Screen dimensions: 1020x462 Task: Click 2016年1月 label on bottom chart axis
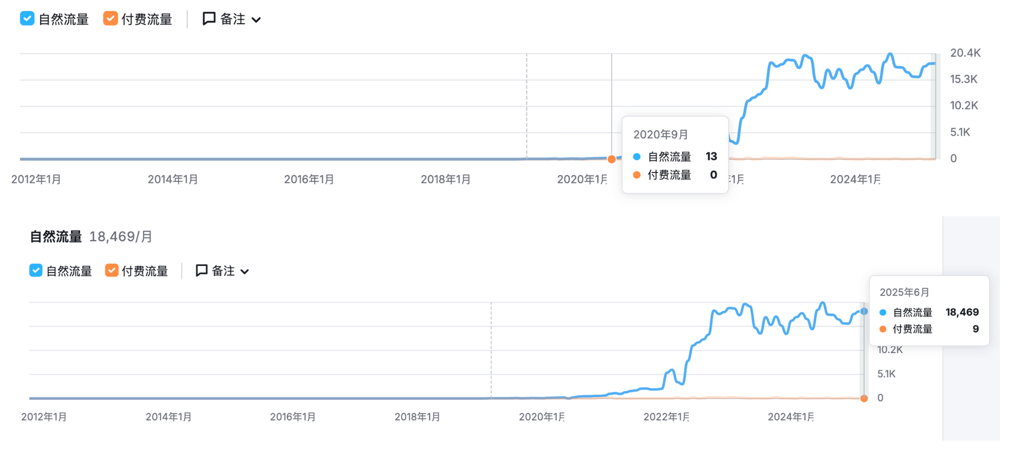[x=293, y=417]
